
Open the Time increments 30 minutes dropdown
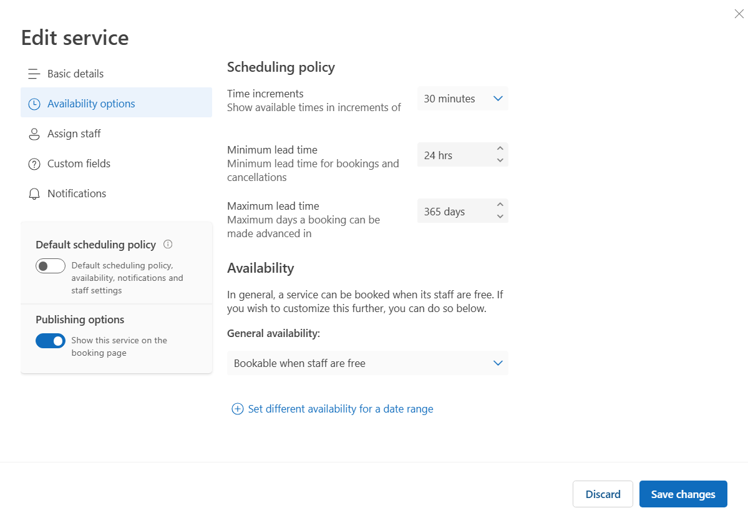click(x=462, y=99)
